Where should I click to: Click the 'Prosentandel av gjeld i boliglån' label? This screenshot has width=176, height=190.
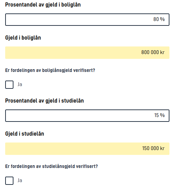43,5
